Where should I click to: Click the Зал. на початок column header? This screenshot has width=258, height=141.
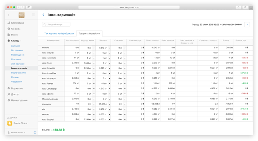(72, 40)
